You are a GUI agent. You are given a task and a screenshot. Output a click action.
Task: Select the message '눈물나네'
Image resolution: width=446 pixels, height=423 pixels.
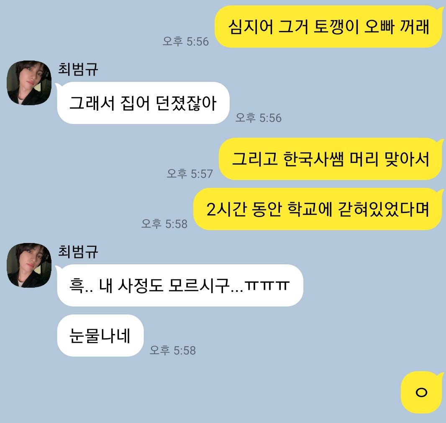pos(100,336)
